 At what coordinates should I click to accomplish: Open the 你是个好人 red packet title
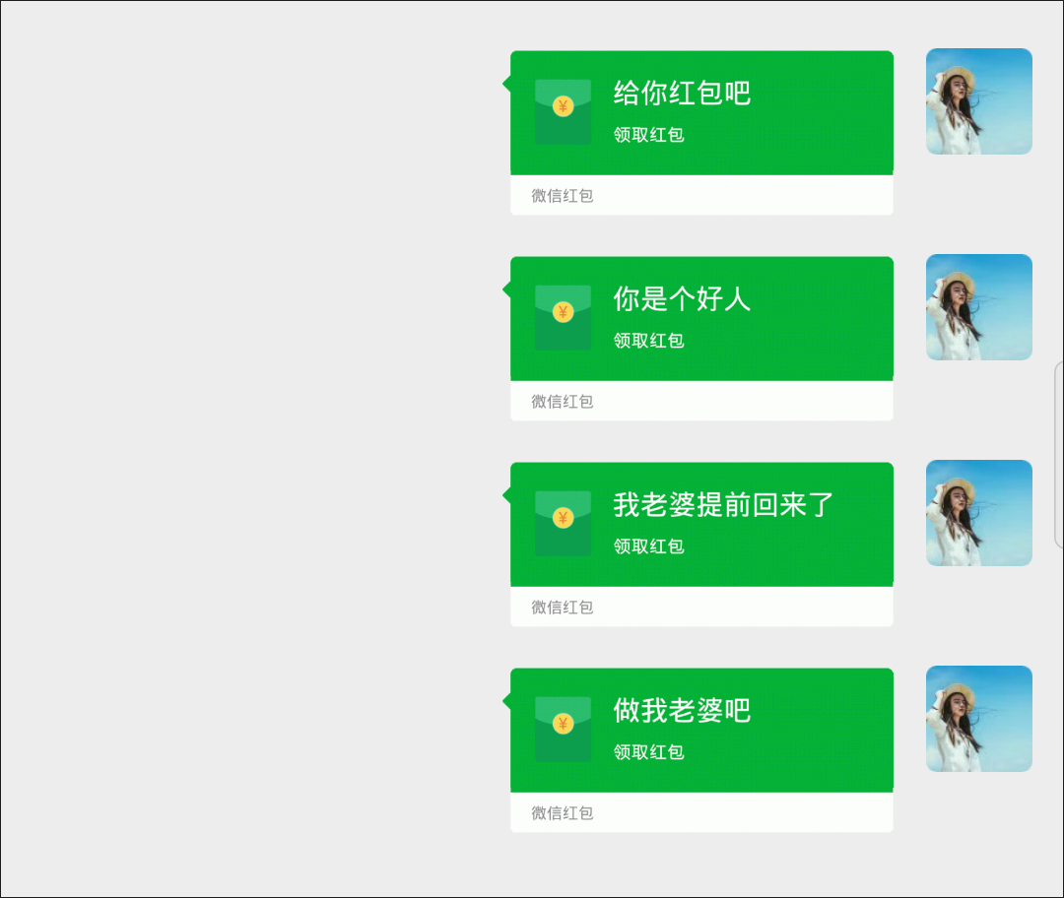[682, 299]
